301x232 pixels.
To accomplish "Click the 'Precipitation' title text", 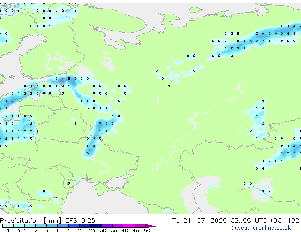I will click(x=20, y=221).
